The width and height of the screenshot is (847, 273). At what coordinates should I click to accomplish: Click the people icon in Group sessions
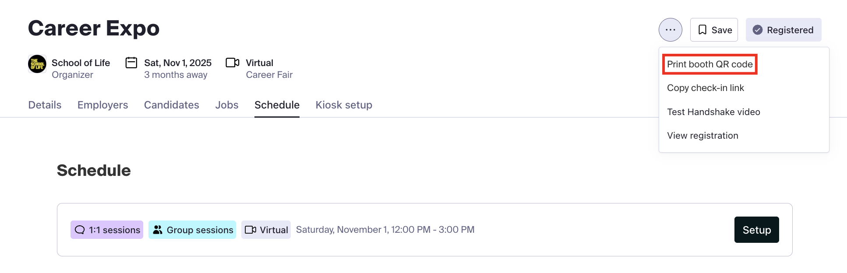(158, 230)
